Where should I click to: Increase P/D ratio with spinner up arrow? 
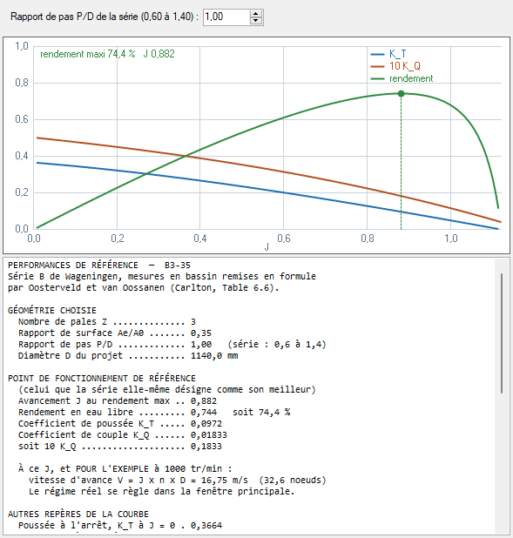click(256, 13)
